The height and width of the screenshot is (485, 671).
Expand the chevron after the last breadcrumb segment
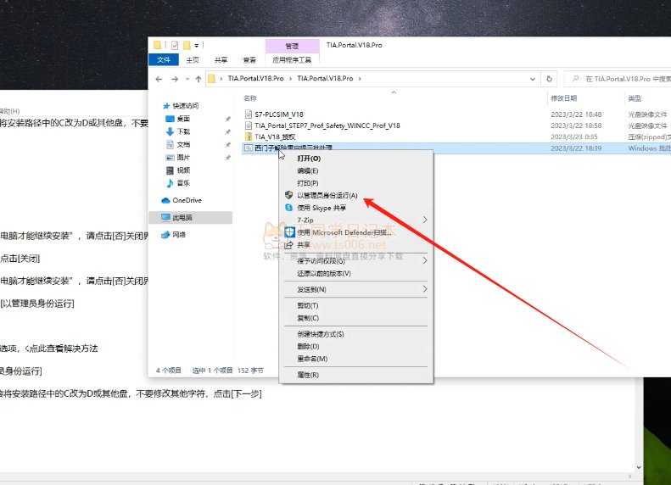coord(360,79)
